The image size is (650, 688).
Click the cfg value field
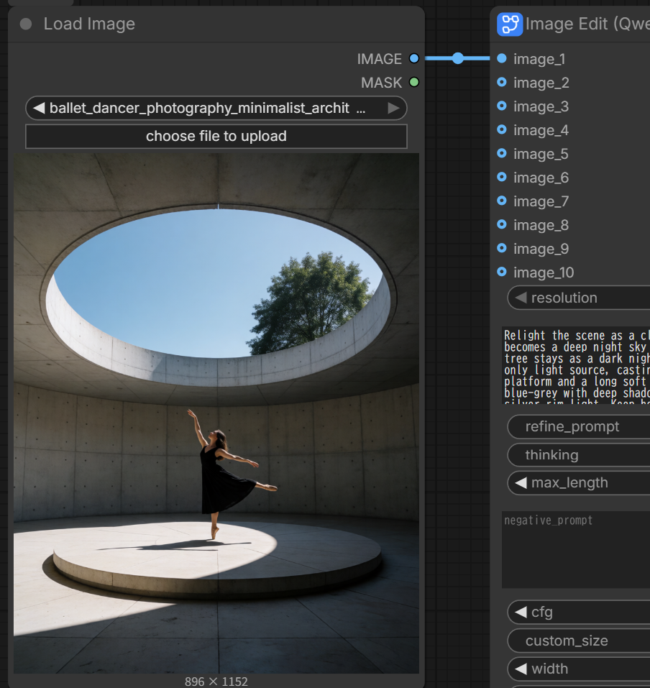(x=579, y=612)
